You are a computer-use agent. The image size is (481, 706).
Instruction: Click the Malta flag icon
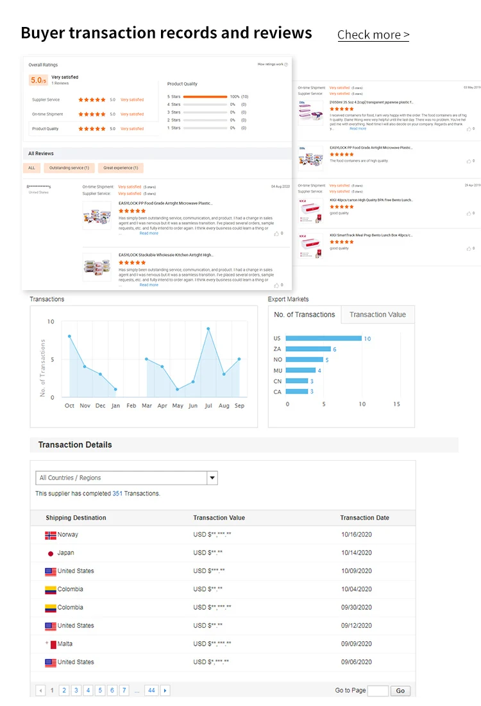[51, 644]
